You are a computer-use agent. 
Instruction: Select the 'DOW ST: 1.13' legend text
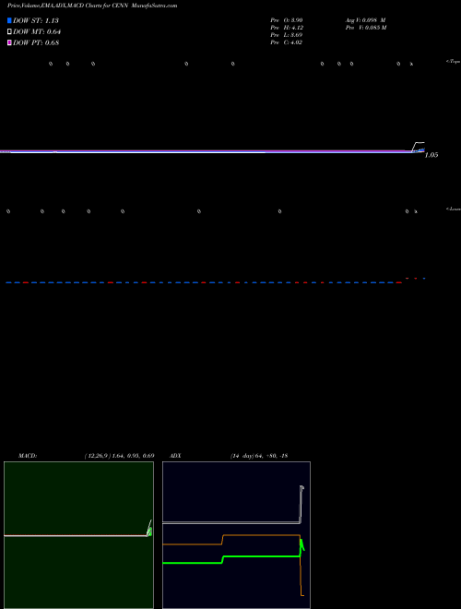(x=36, y=20)
